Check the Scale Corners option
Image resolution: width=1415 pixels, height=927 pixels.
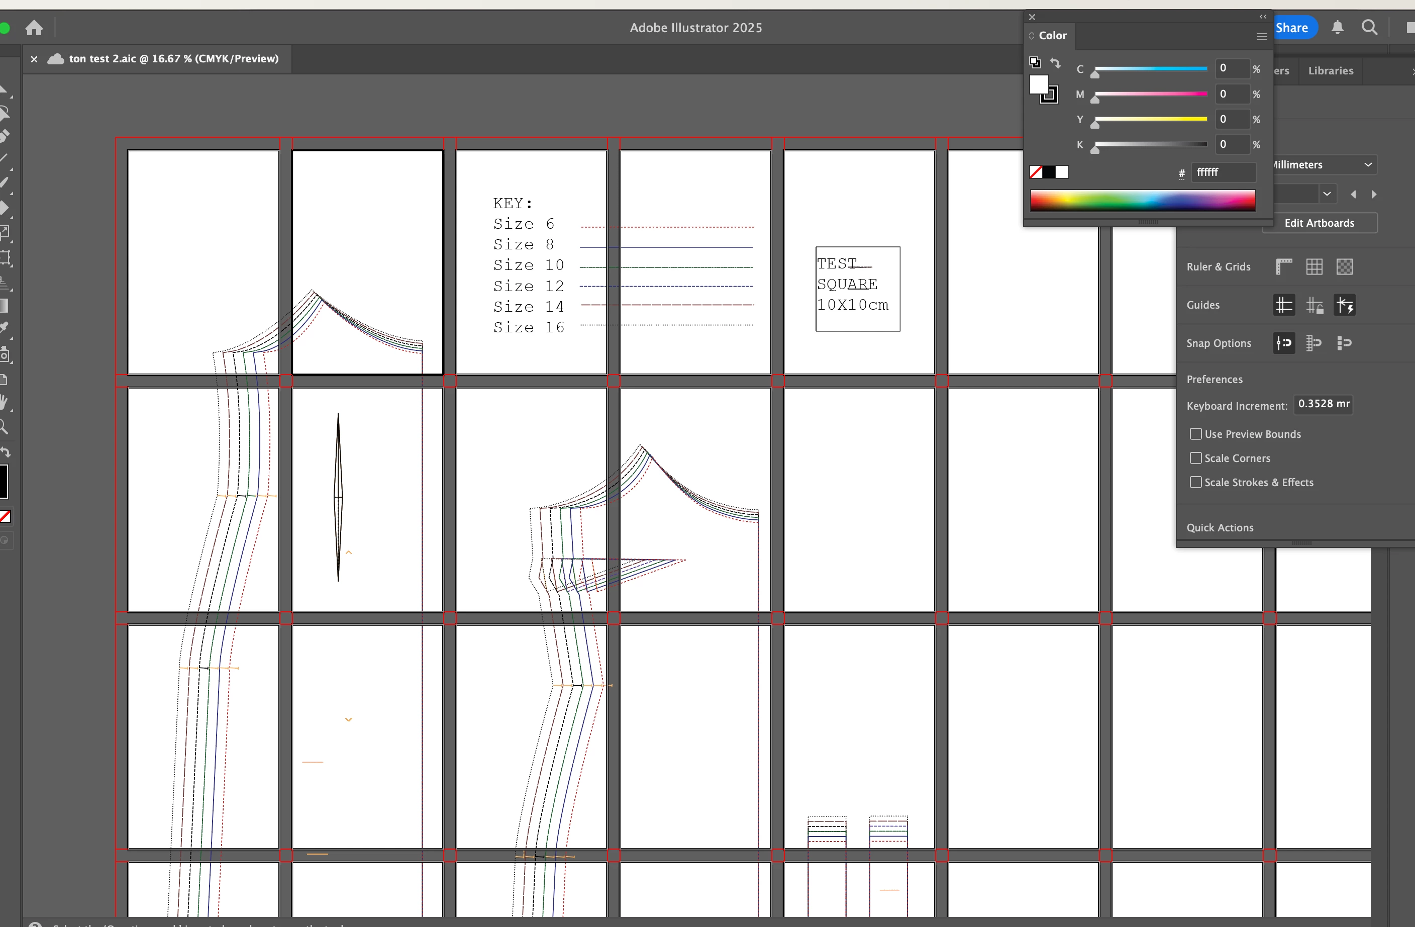1195,458
